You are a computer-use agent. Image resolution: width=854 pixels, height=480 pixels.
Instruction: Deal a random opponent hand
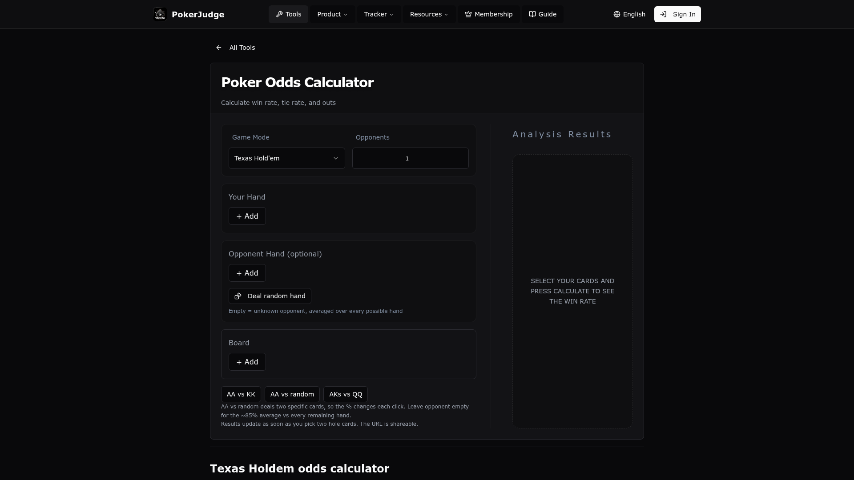[x=270, y=296]
